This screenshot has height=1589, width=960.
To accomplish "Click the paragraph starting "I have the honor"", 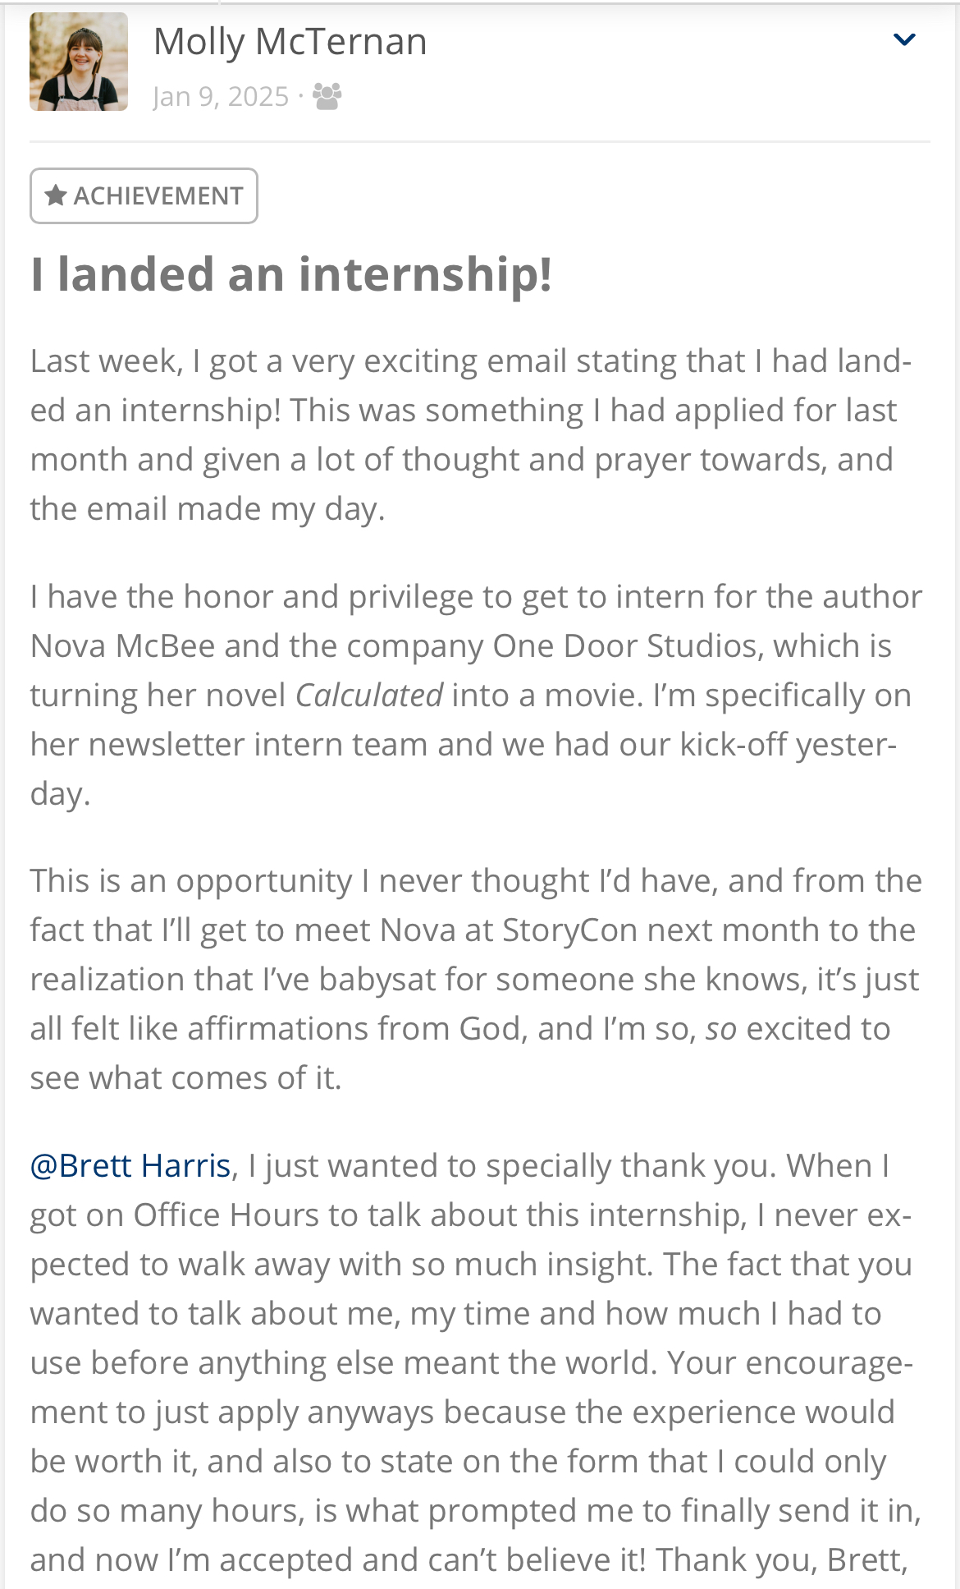I will click(476, 695).
